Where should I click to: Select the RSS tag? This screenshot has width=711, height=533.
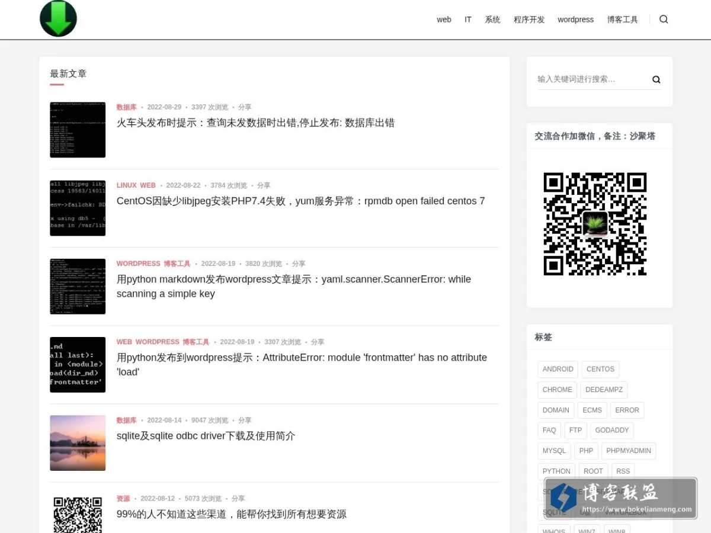click(623, 471)
